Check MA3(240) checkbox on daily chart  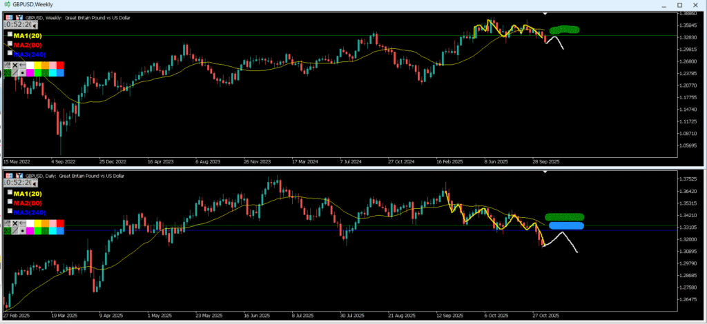click(x=10, y=212)
